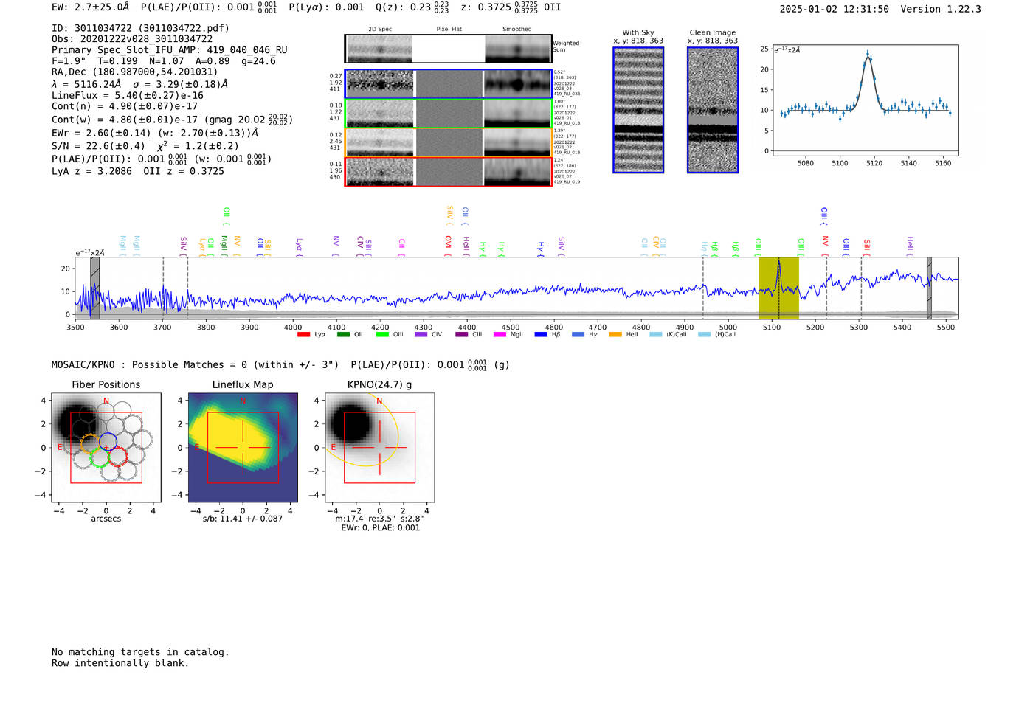
Task: Select the lime OIII legend swatch
Action: tap(382, 335)
